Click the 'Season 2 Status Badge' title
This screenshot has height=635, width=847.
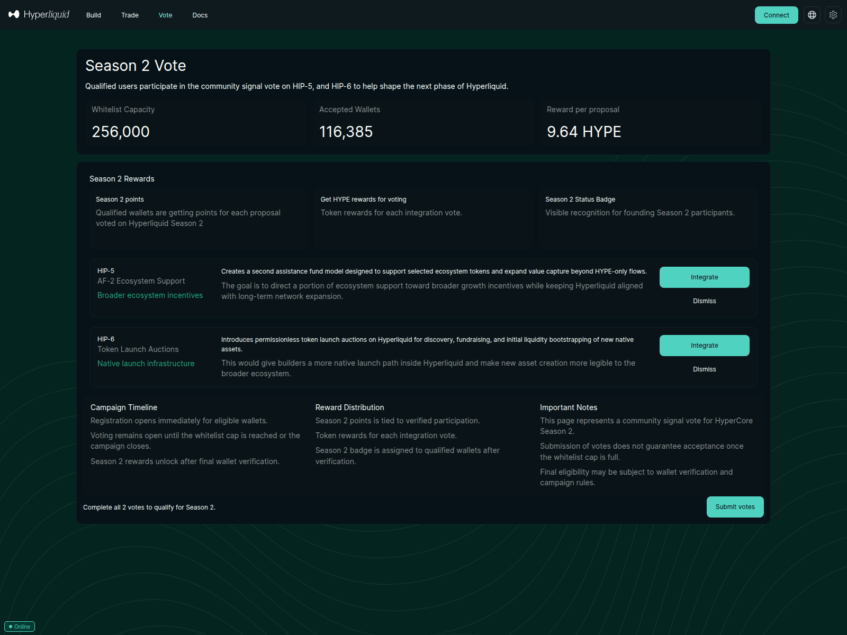580,199
